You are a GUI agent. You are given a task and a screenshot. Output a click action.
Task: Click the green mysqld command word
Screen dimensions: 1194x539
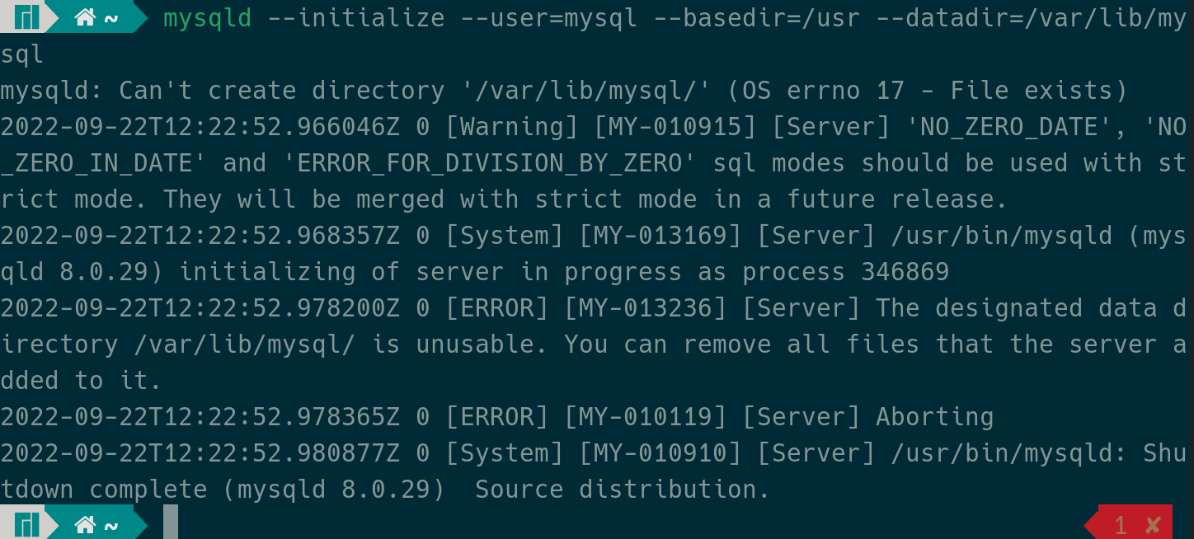[x=207, y=17]
